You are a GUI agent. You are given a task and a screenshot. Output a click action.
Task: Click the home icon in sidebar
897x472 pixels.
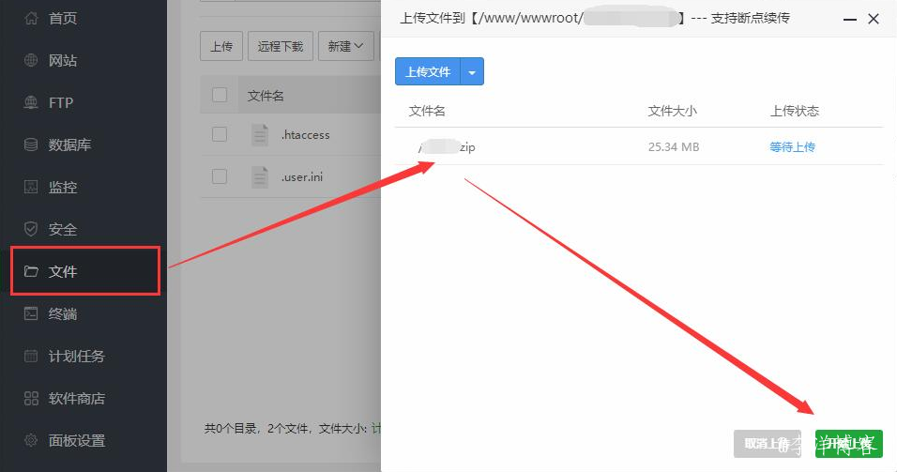(x=31, y=18)
